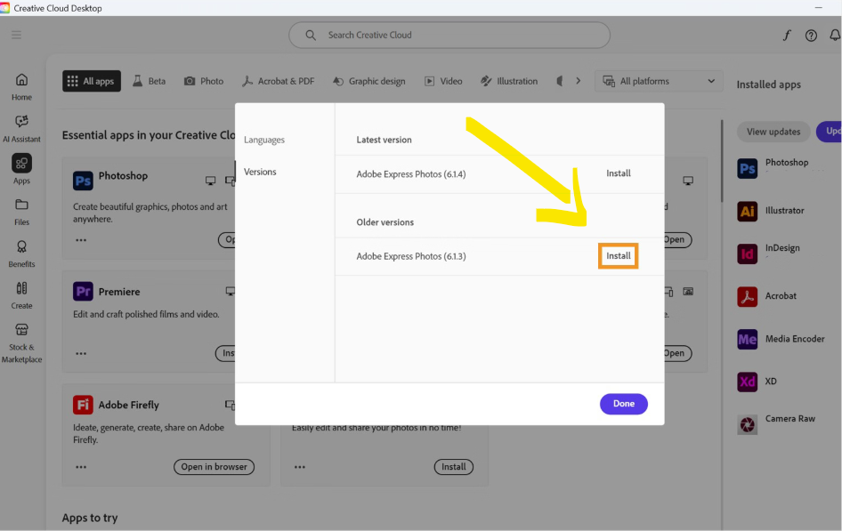
Task: Click the Adobe Firefly card title
Action: pyautogui.click(x=129, y=405)
